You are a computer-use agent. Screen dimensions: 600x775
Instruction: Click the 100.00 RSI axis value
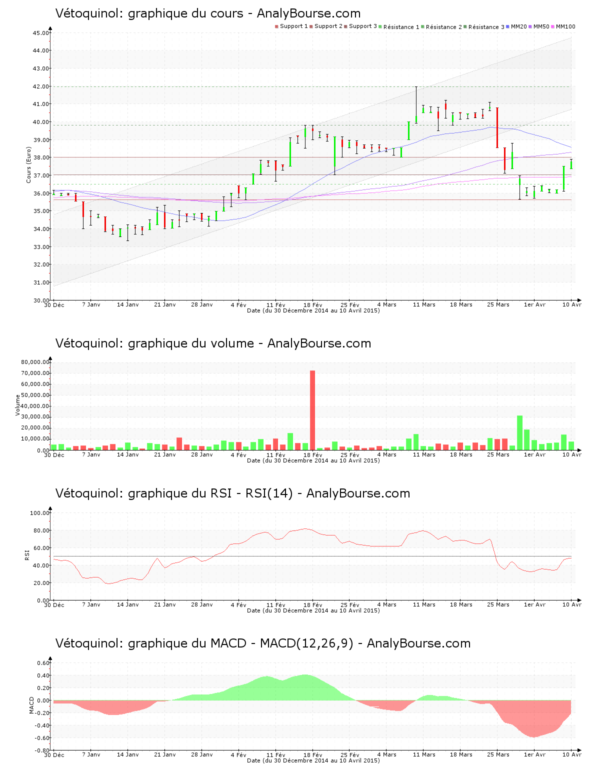coord(40,513)
